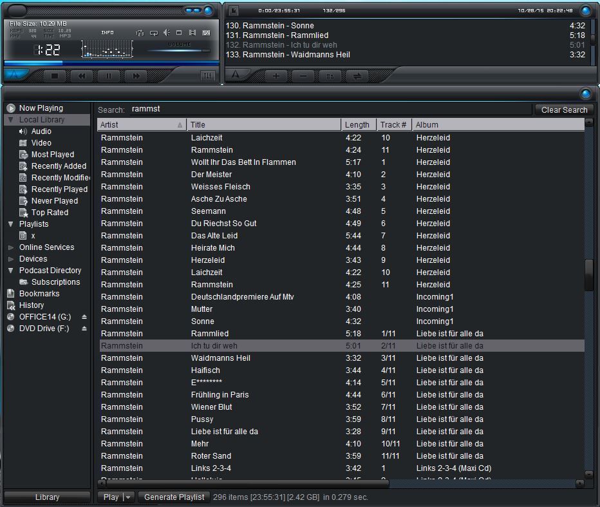The image size is (600, 507).
Task: Skip to previous track button
Action: point(82,76)
